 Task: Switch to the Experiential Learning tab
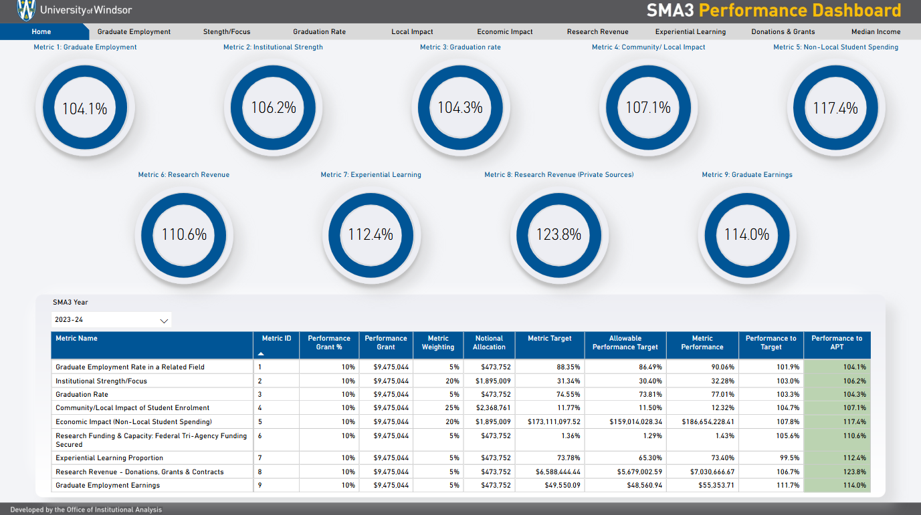click(x=690, y=31)
